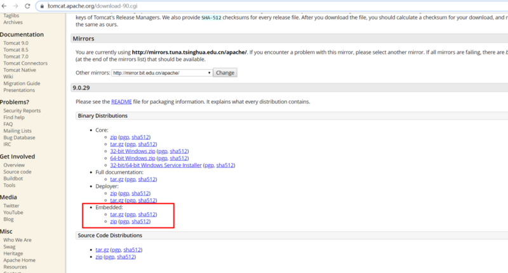Click the Change mirror button
The height and width of the screenshot is (273, 508).
(225, 73)
